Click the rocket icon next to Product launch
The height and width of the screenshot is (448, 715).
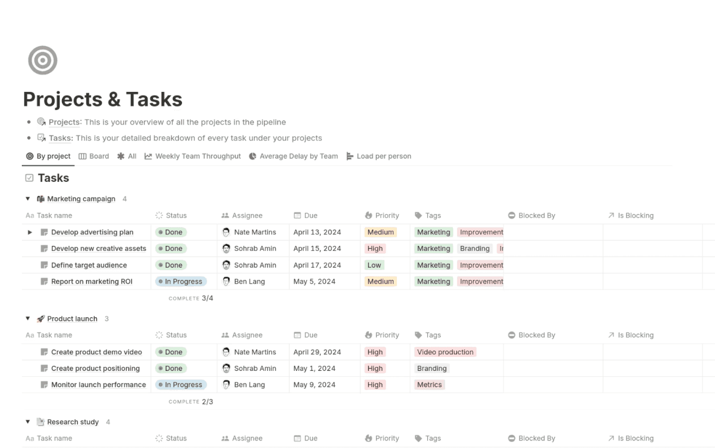40,318
